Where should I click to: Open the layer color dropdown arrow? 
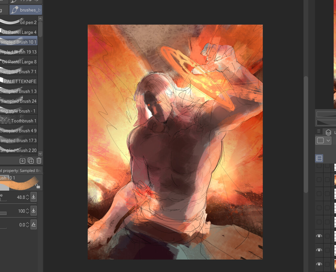(x=328, y=140)
